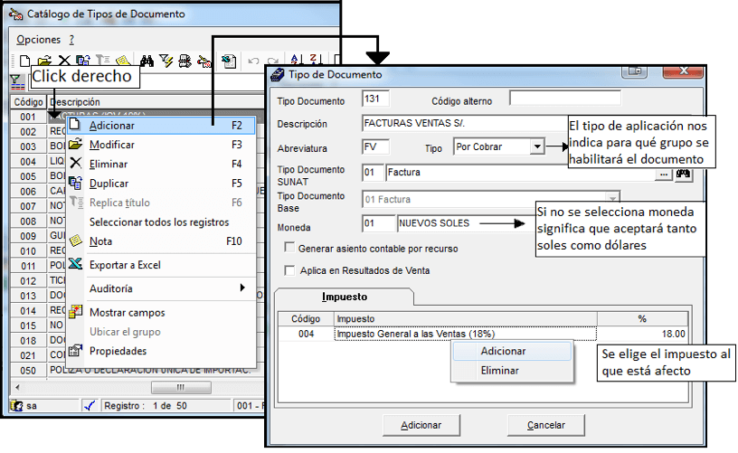
Task: Click the new document toolbar icon
Action: [25, 61]
